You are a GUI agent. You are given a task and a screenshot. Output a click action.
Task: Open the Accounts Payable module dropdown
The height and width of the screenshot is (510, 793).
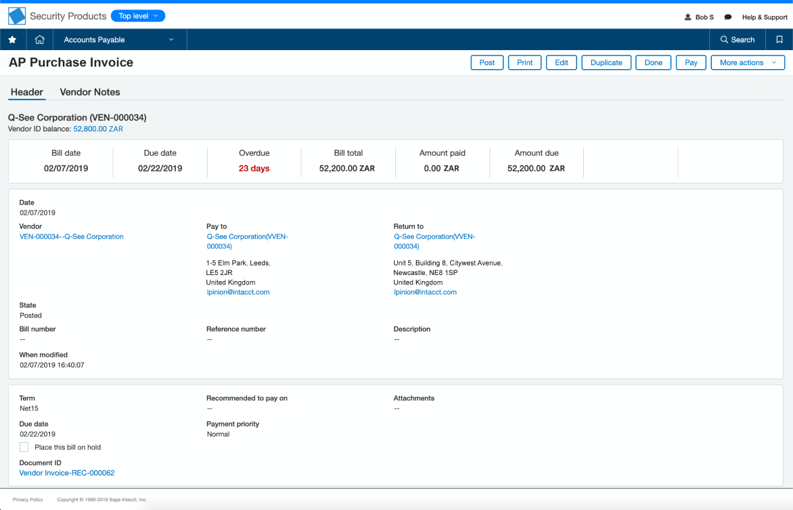click(119, 39)
